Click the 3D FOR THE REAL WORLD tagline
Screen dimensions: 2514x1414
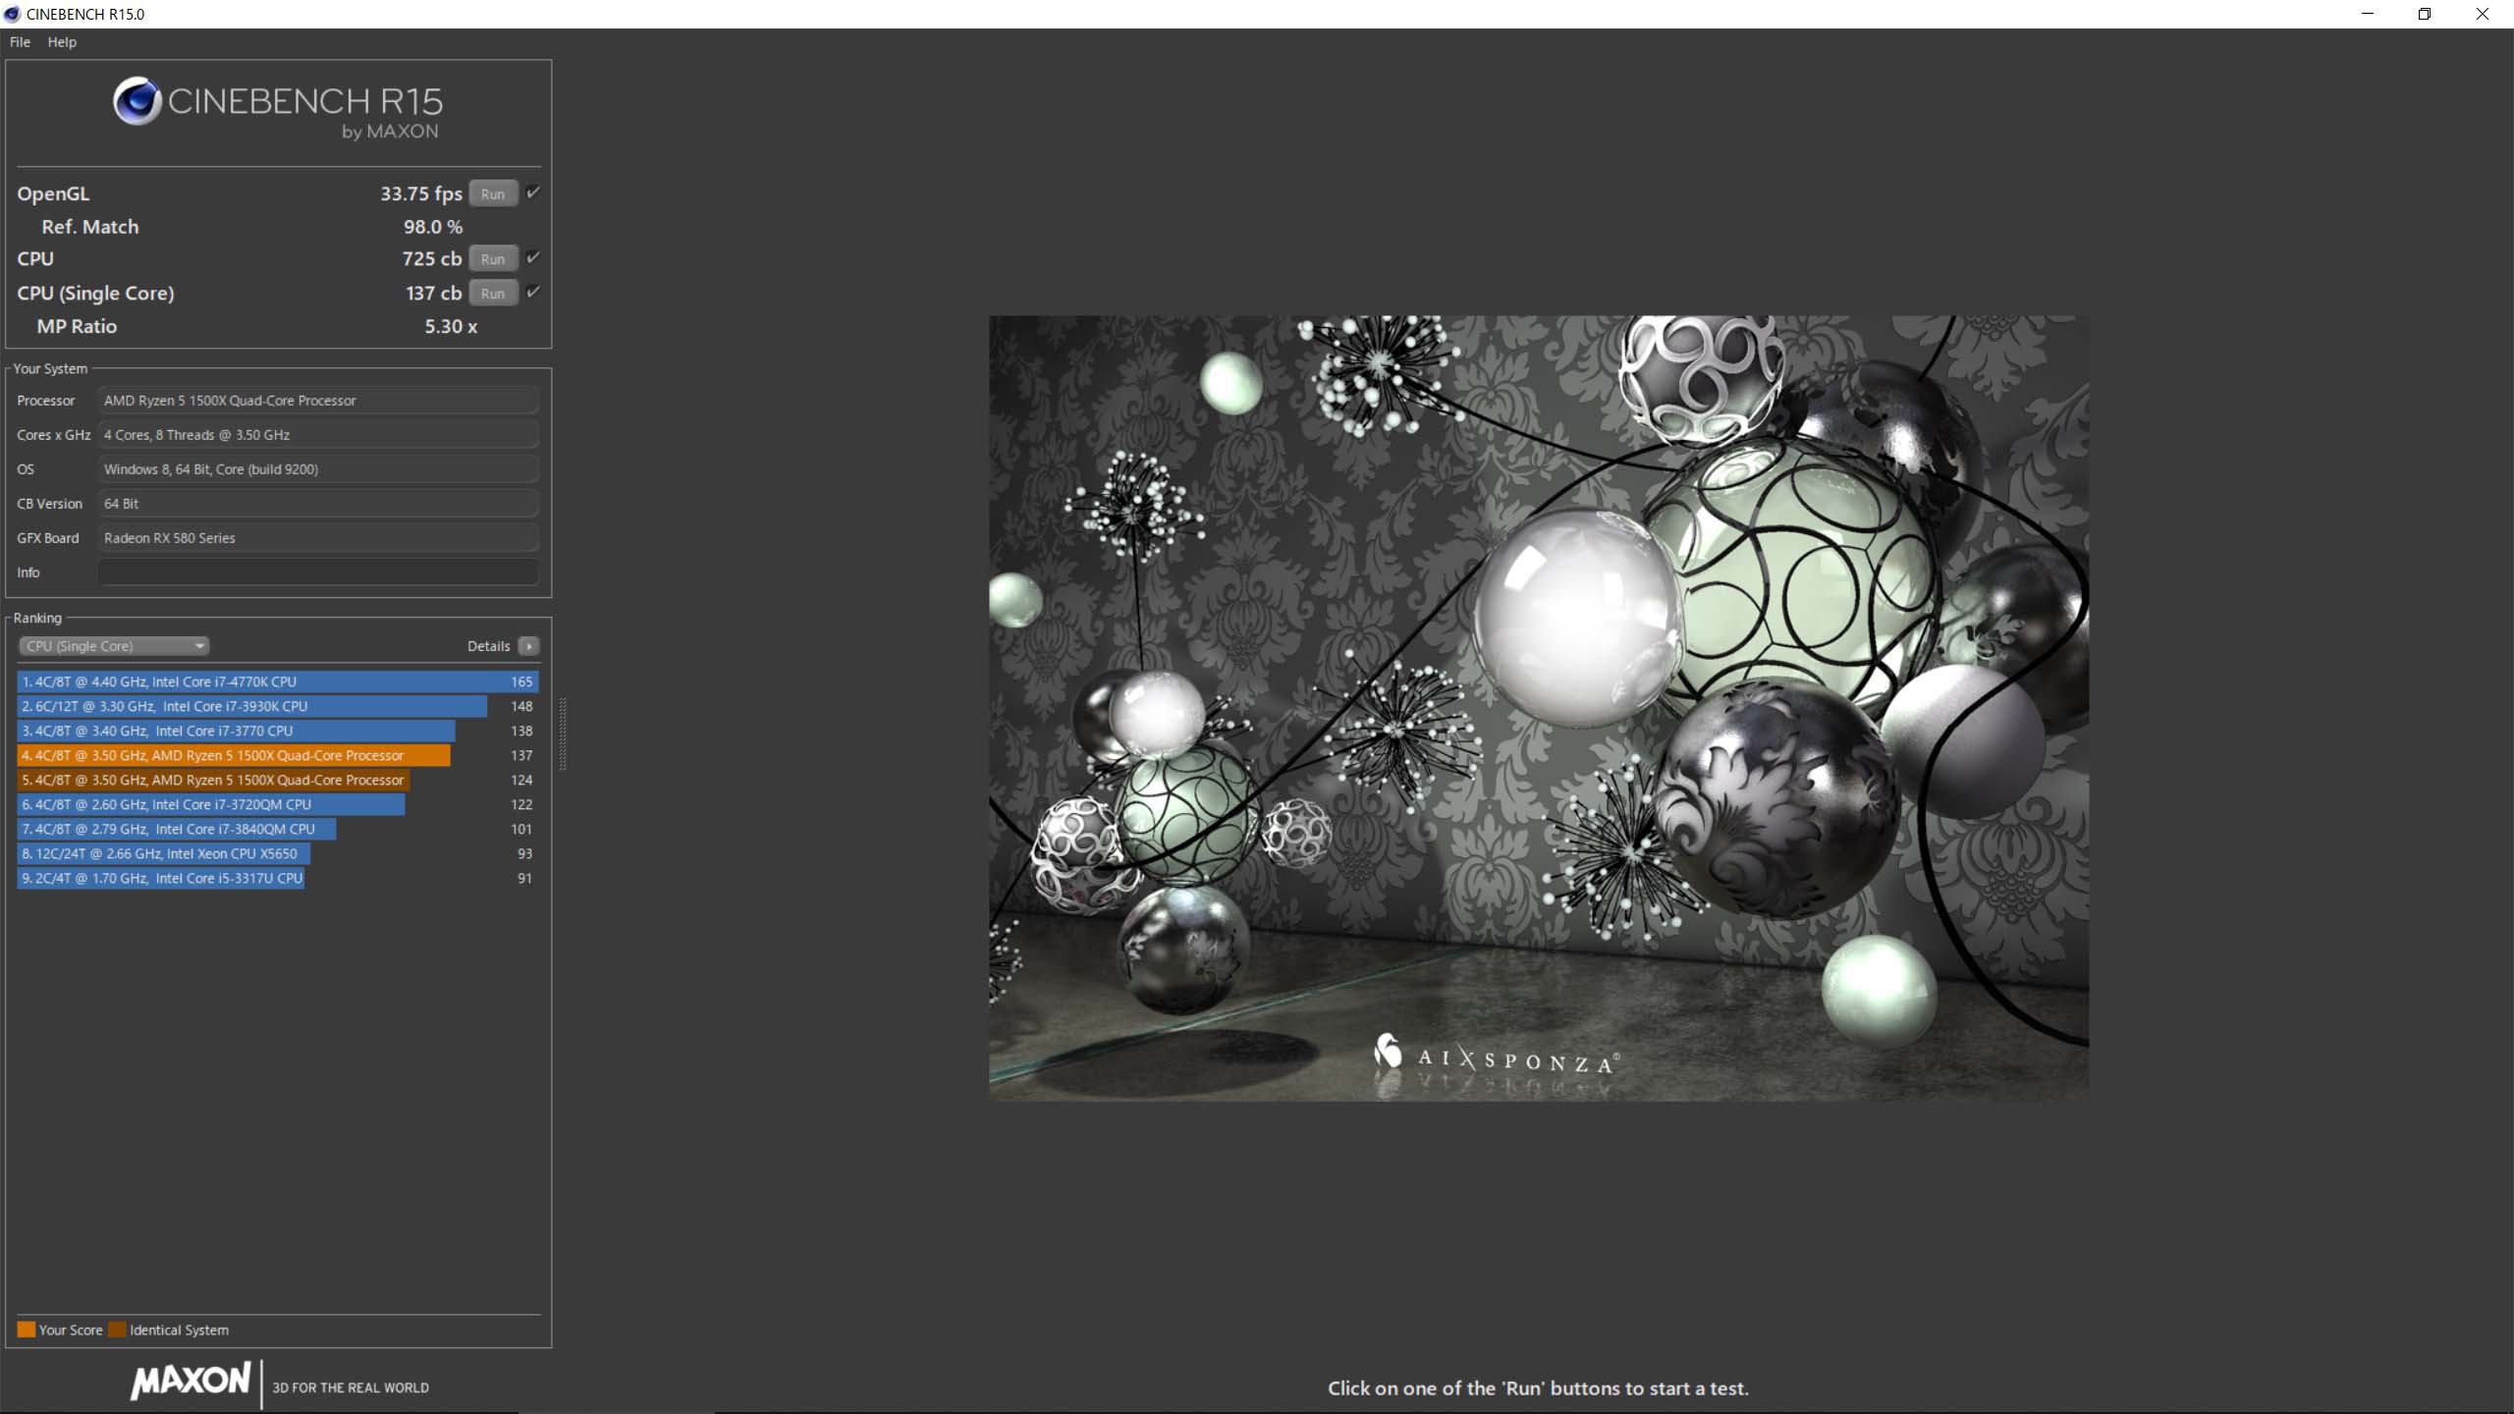coord(351,1387)
